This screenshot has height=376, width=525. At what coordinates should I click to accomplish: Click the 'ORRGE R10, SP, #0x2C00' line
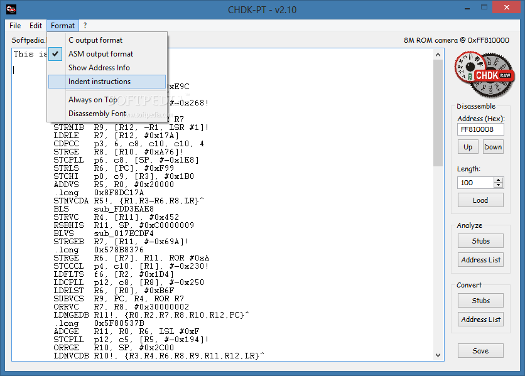(x=114, y=348)
